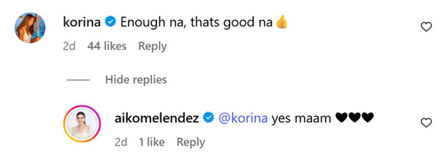Click the thumbs up emoji in korina's comment
Image resolution: width=443 pixels, height=158 pixels.
(282, 22)
